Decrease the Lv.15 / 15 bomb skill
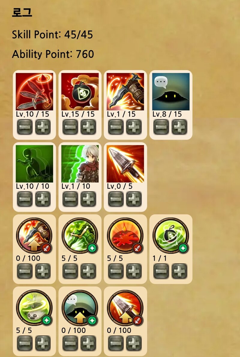This screenshot has height=357, width=240. point(70,127)
